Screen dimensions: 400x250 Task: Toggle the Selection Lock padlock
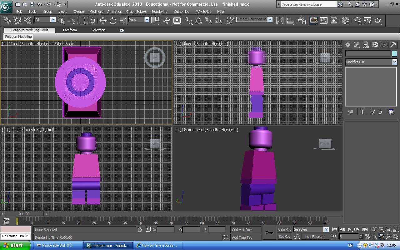[x=140, y=229]
